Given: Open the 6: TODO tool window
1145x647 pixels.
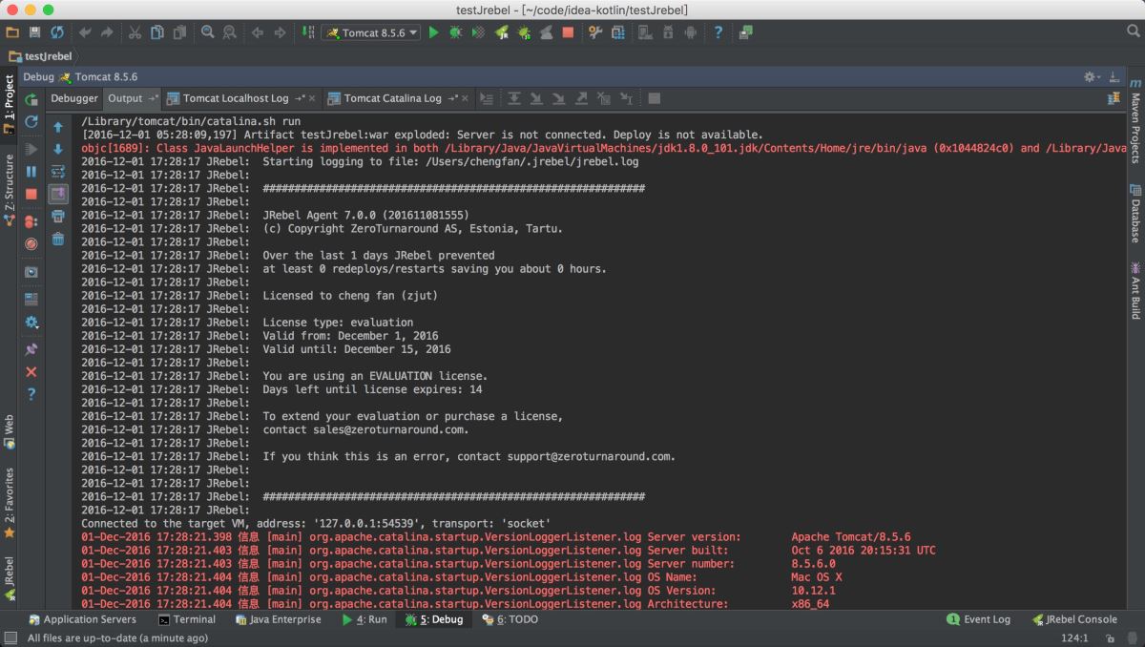Looking at the screenshot, I should [510, 619].
